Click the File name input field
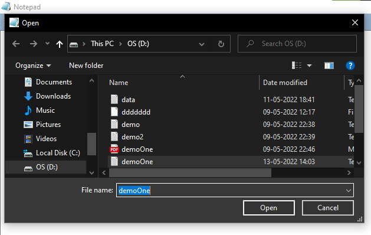This screenshot has height=235, width=371. pos(235,190)
